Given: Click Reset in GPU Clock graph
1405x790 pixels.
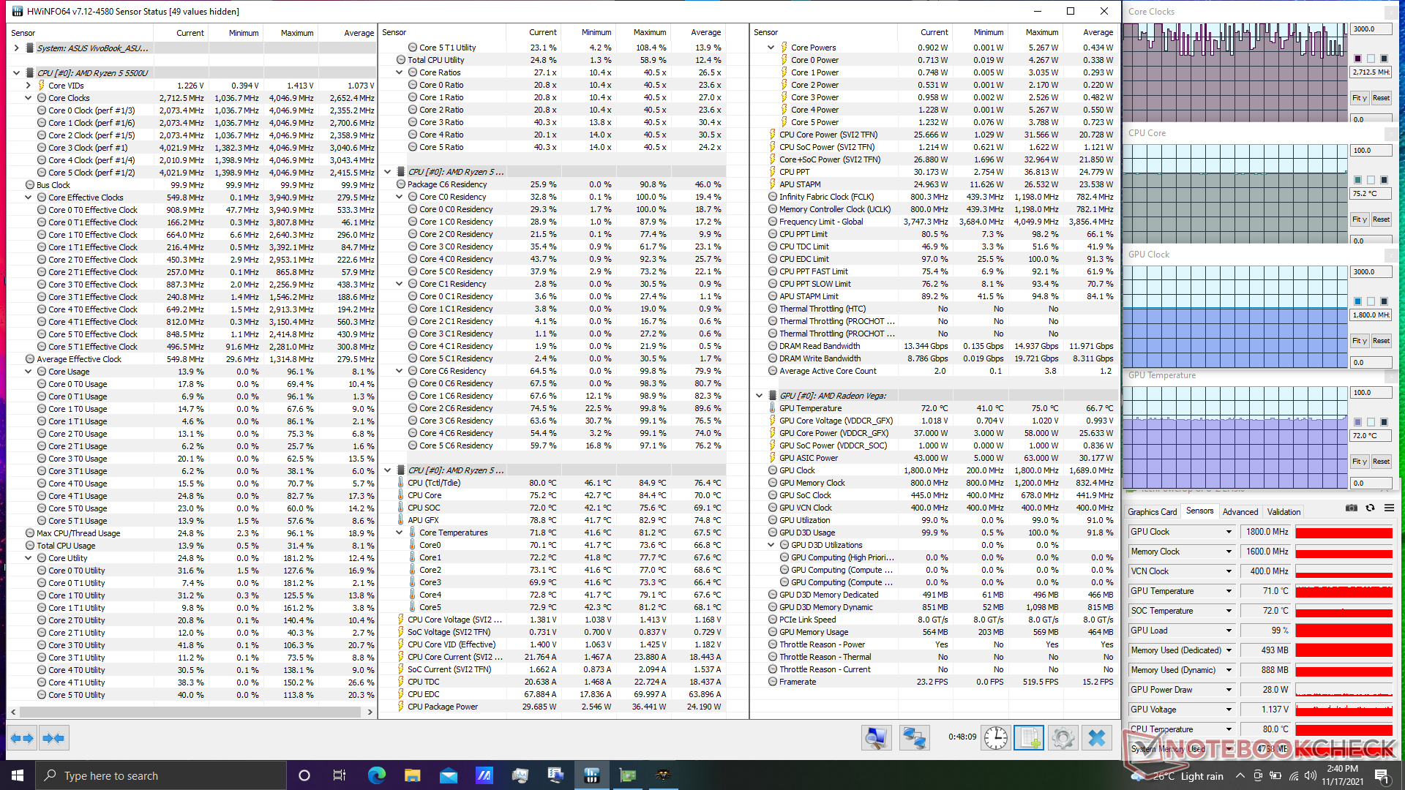Looking at the screenshot, I should pyautogui.click(x=1381, y=341).
